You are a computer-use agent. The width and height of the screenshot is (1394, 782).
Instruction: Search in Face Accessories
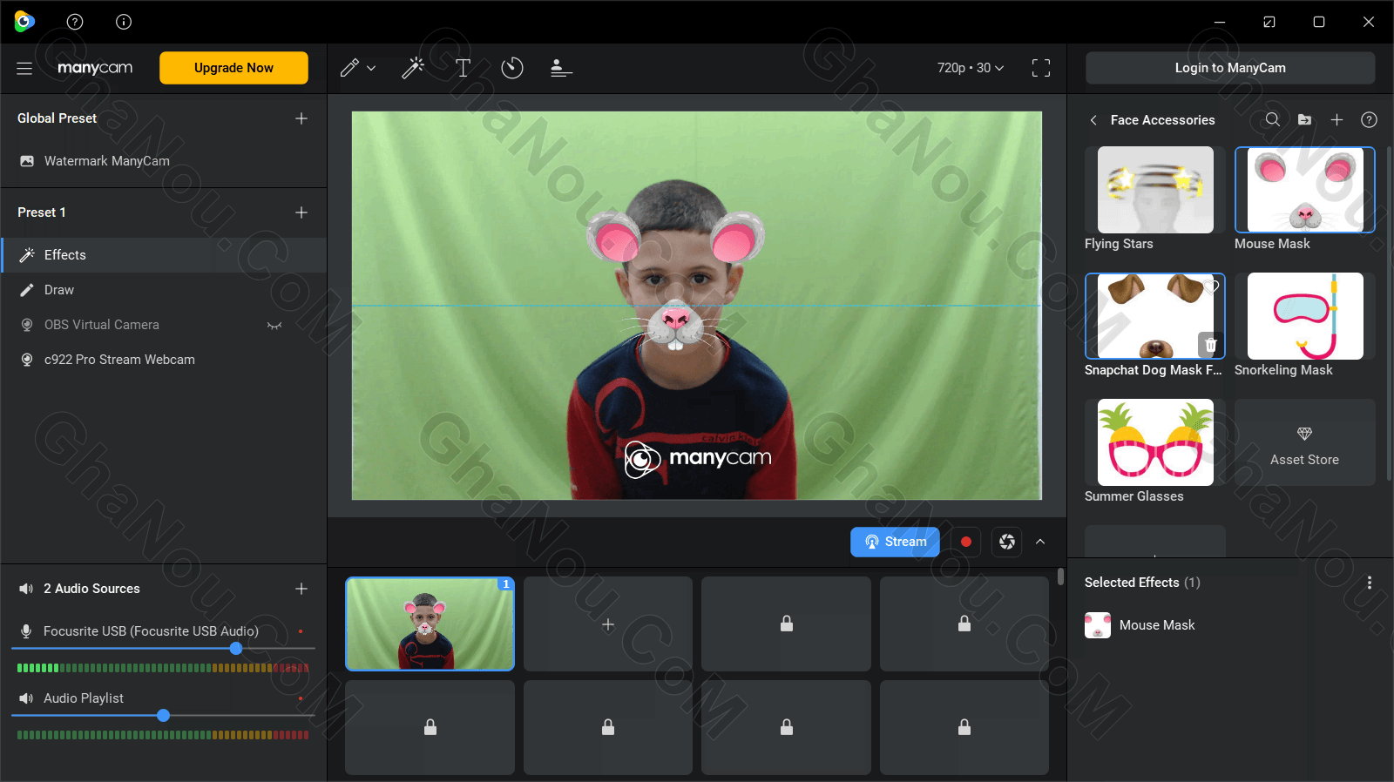coord(1273,120)
